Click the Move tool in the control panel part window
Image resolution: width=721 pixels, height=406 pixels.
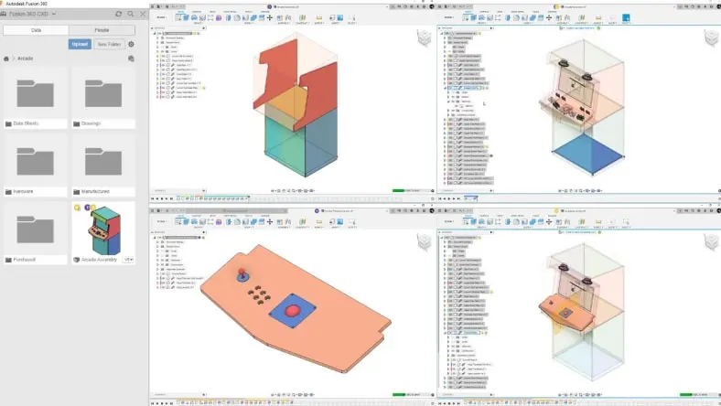pyautogui.click(x=270, y=221)
